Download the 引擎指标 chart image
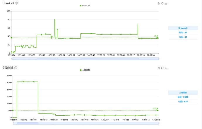 pos(166,68)
